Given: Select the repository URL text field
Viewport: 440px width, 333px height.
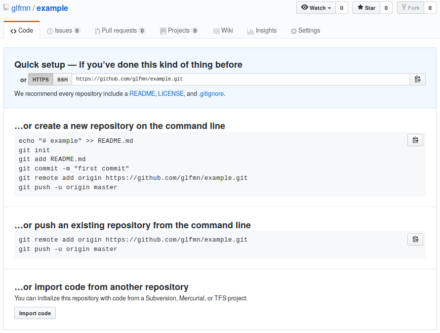Looking at the screenshot, I should (241, 79).
